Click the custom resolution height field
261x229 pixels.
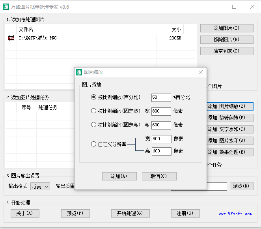[162, 151]
